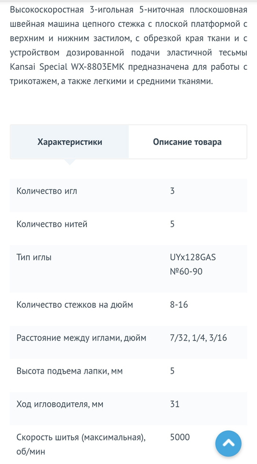Click the UYx128GAS needle type value
Screen dimensions: 257x464
[193, 257]
